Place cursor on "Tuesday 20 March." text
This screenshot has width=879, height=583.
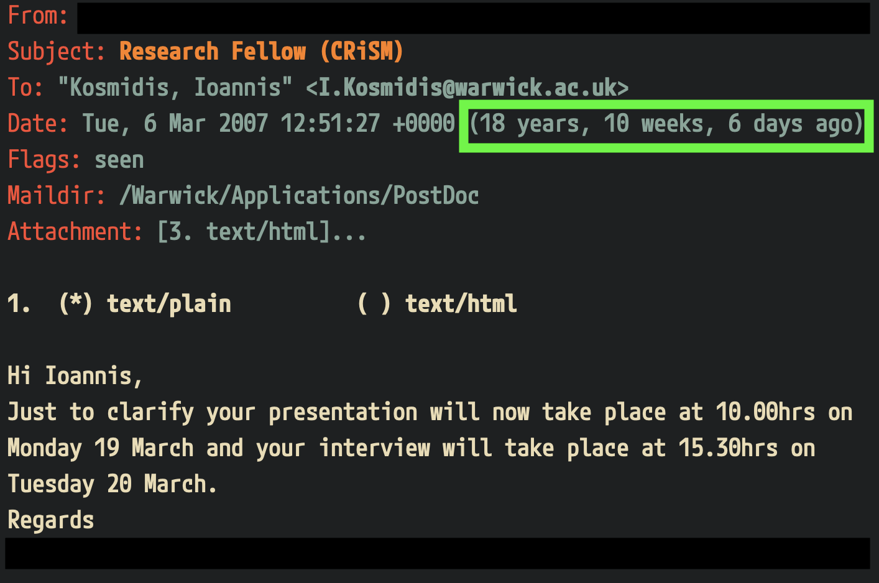point(112,484)
